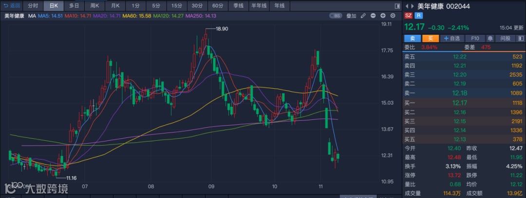526x198 pixels.
Task: Click the 18.90 high price marker
Action: pos(222,29)
